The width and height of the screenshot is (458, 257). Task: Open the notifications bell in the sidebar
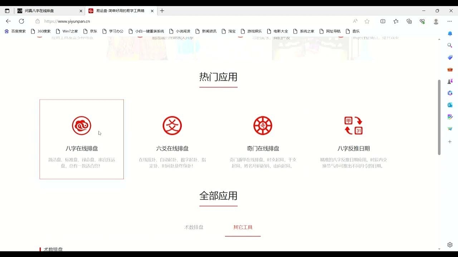click(450, 33)
